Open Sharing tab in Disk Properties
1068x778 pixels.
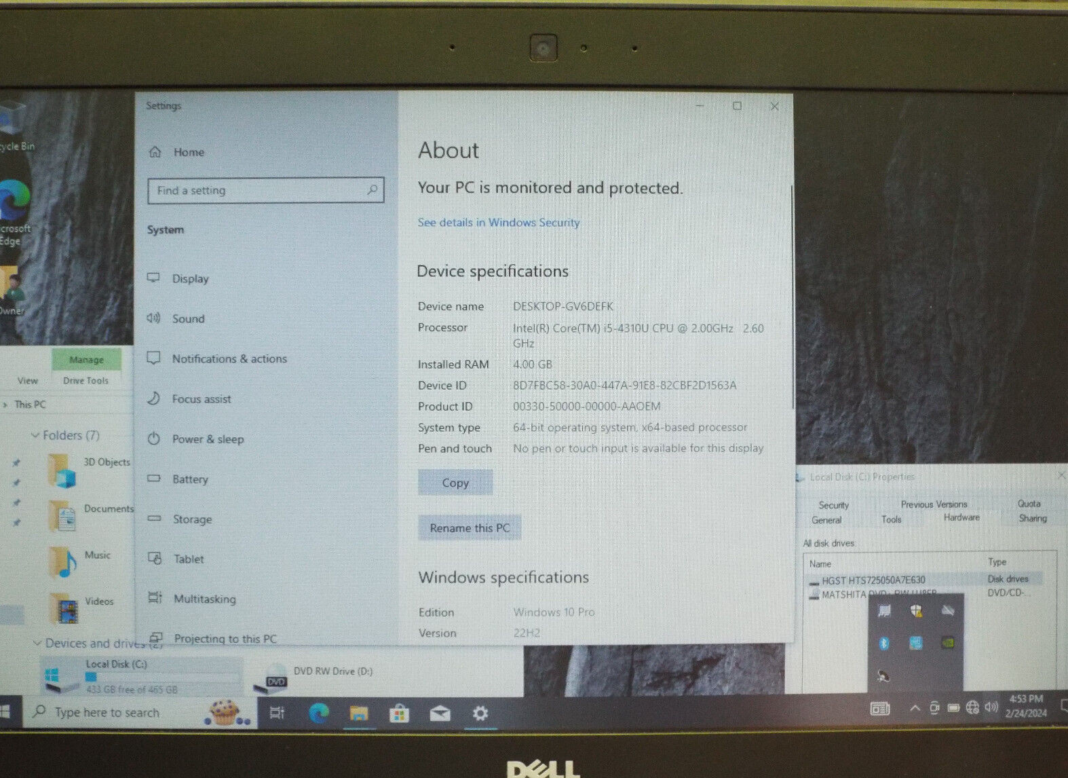pyautogui.click(x=1033, y=518)
